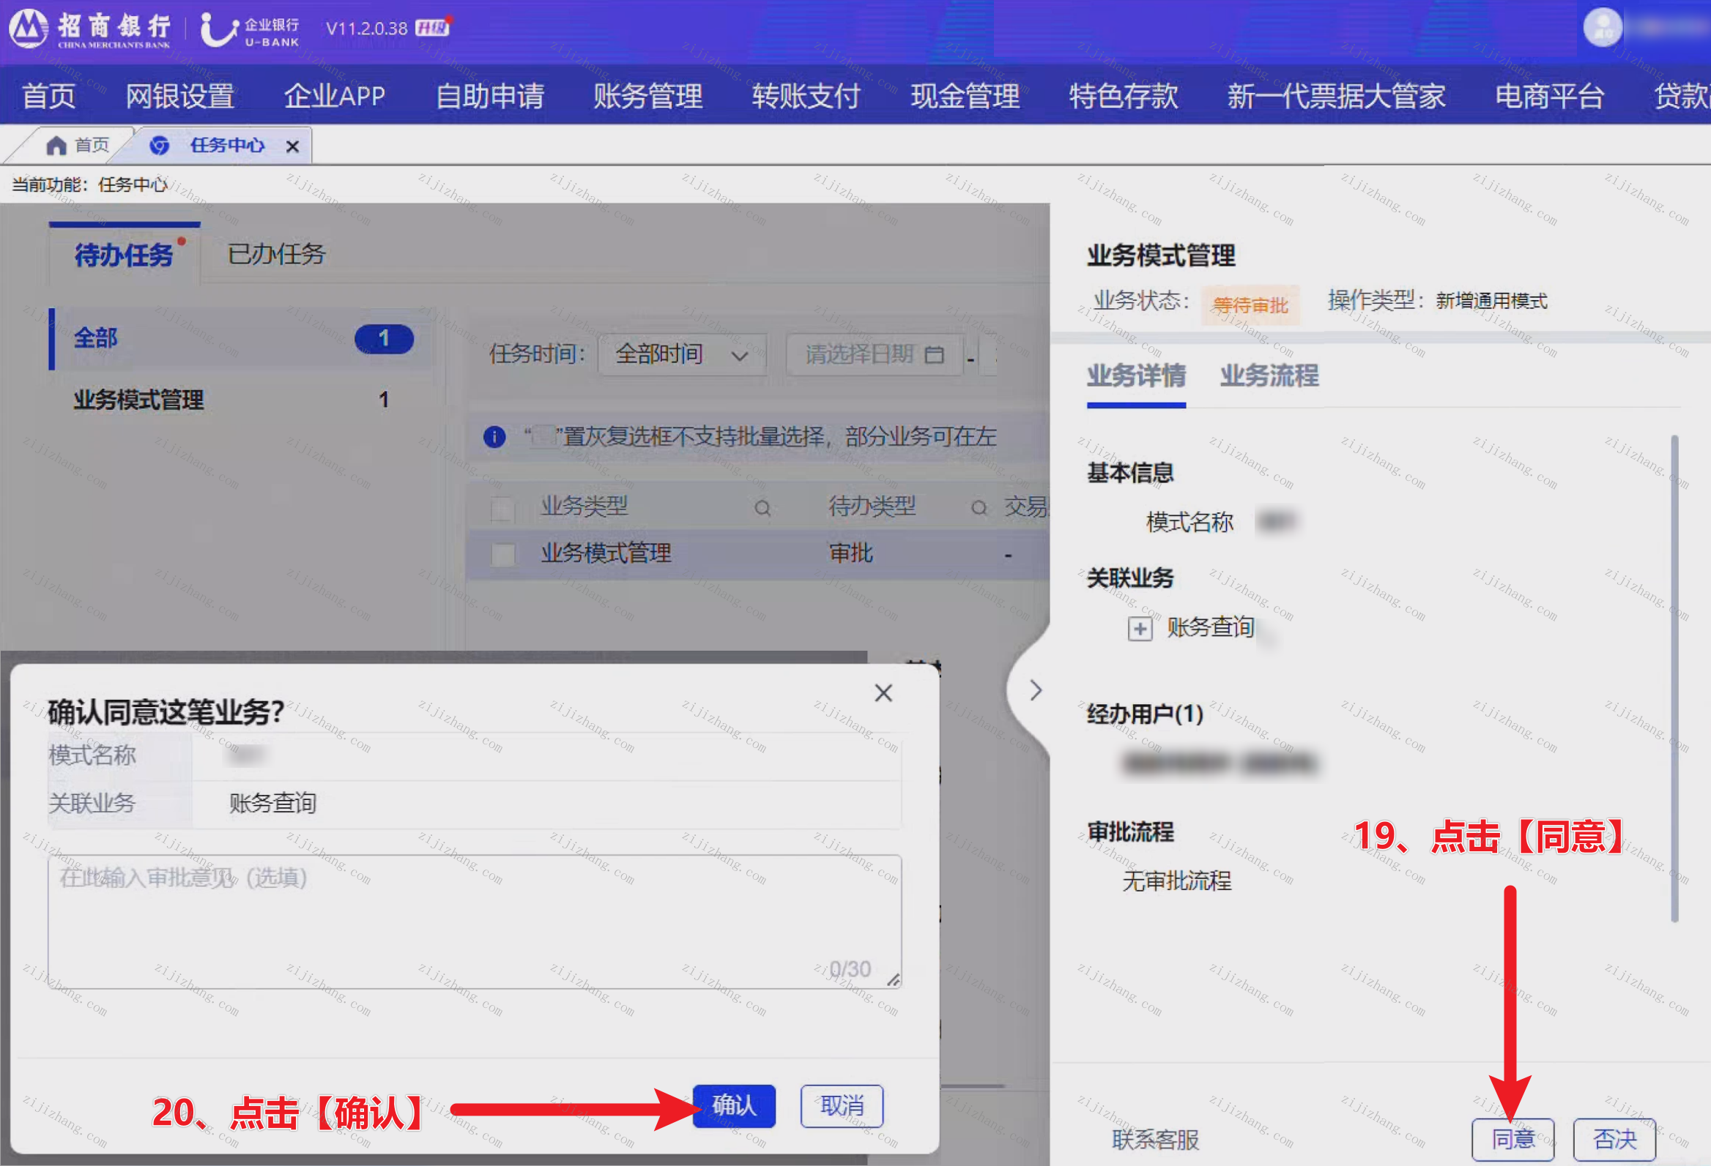Click the U-BANK enterprise bank logo
Image resolution: width=1711 pixels, height=1166 pixels.
(250, 30)
